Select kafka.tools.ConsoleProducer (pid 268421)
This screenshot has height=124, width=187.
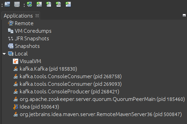pyautogui.click(x=69, y=92)
